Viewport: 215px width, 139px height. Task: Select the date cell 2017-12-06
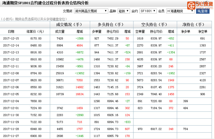click(11, 87)
